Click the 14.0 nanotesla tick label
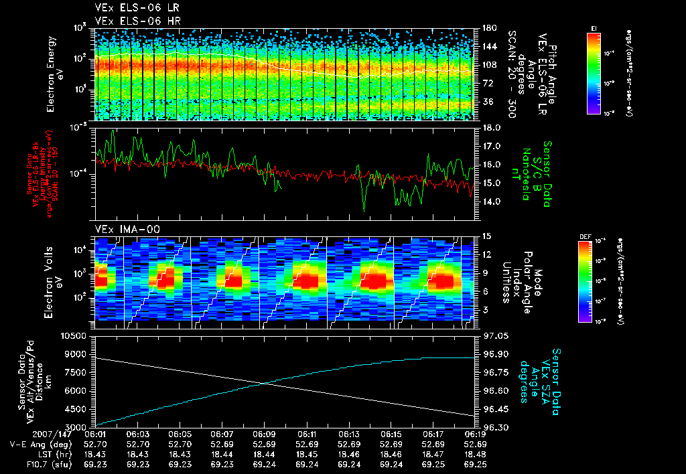 coord(492,202)
